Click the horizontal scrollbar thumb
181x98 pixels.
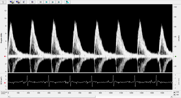pyautogui.click(x=52, y=97)
